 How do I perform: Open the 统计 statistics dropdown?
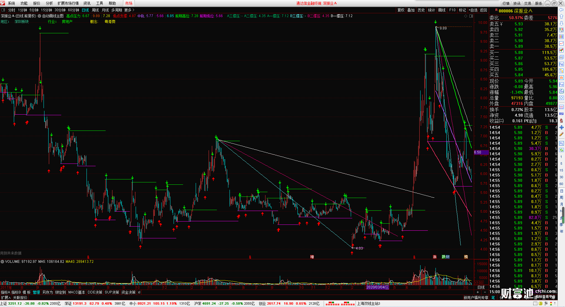(x=431, y=10)
